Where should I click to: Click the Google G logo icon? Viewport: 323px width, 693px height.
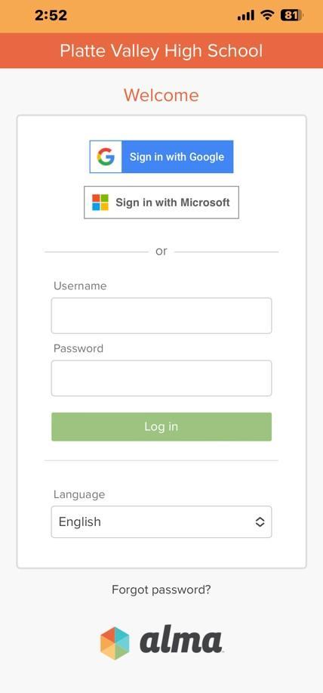point(106,157)
